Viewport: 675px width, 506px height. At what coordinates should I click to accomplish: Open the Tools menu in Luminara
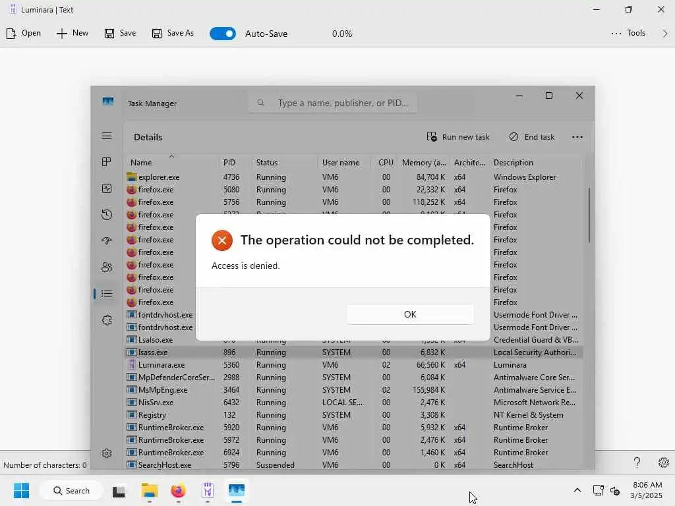click(628, 33)
